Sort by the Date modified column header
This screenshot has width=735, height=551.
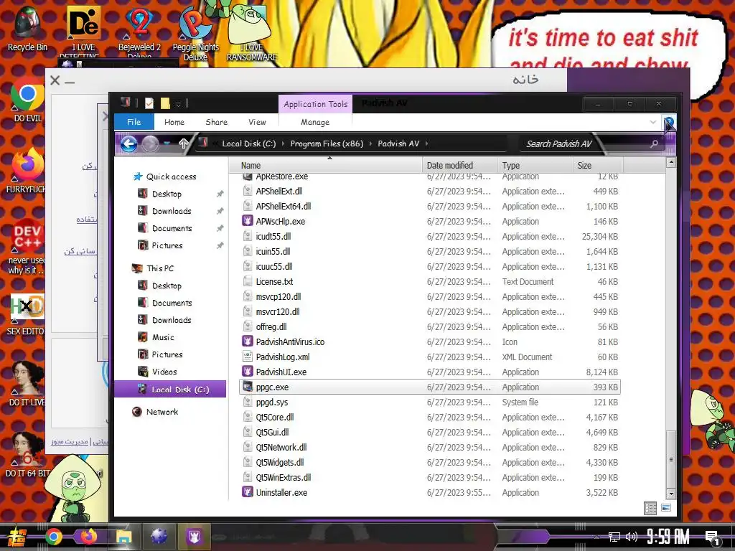click(x=459, y=166)
